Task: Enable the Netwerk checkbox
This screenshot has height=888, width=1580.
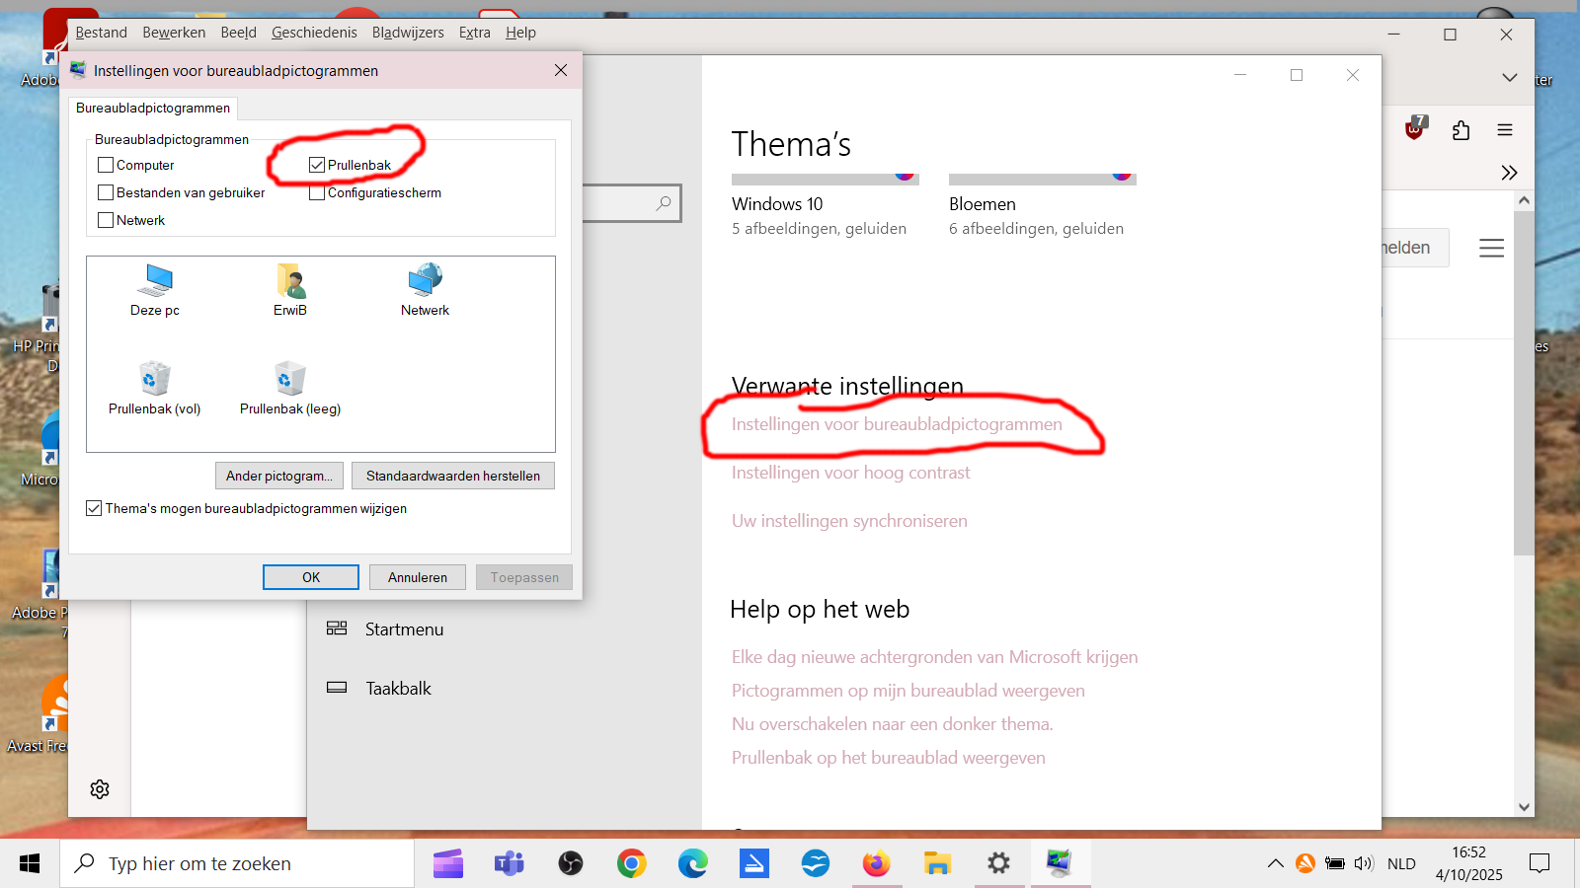Action: 106,220
